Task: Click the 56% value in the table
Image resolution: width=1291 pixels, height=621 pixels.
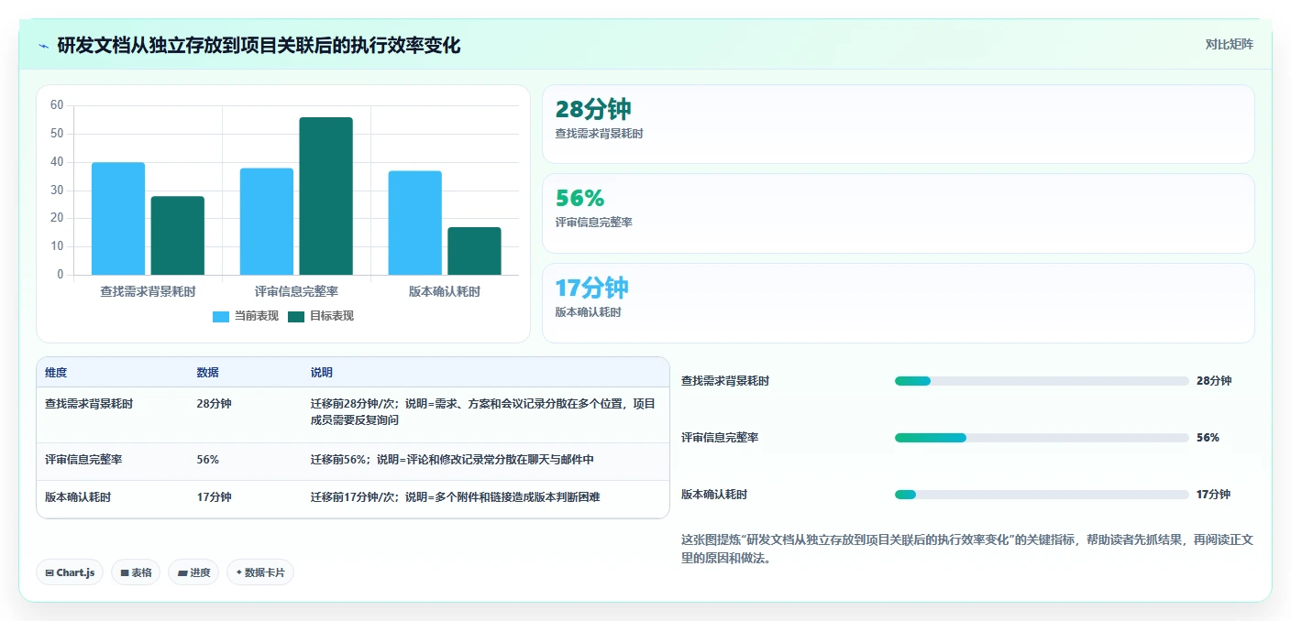Action: coord(208,460)
